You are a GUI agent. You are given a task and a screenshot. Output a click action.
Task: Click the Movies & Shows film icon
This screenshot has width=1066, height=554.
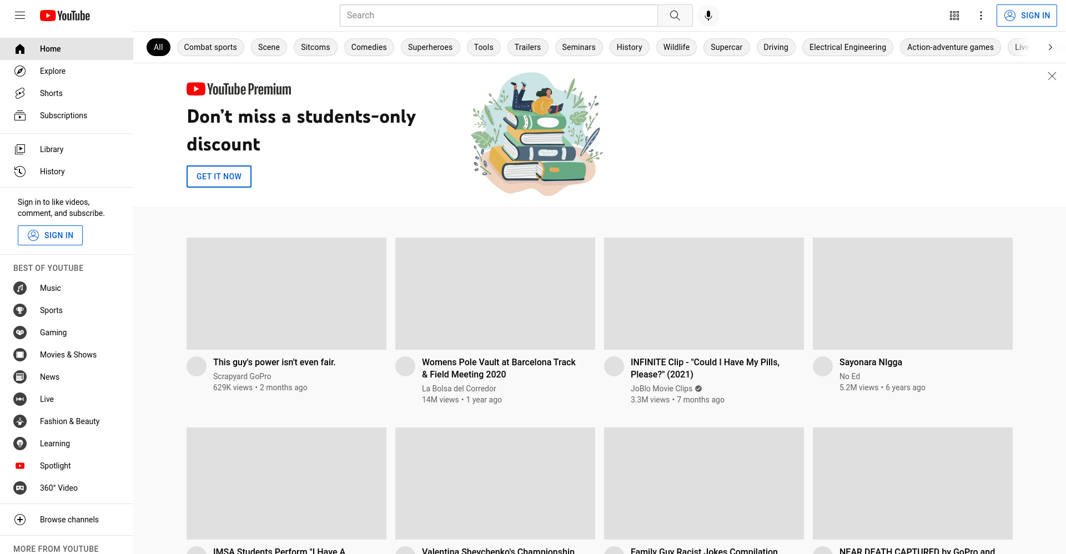click(x=20, y=355)
